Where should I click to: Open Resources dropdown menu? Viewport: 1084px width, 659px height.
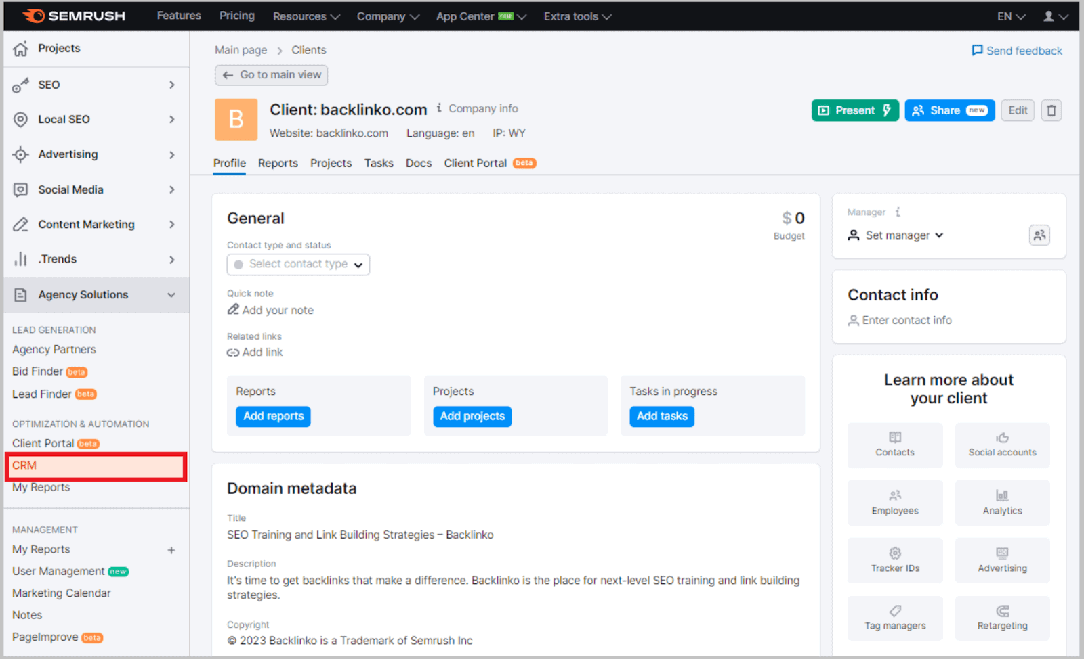pos(306,16)
